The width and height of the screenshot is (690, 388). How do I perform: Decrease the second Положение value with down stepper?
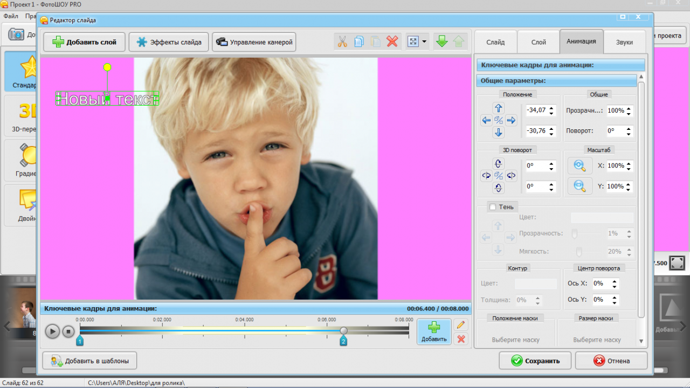[551, 133]
